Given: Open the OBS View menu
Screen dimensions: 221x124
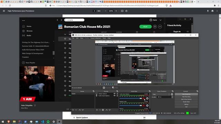Looking at the screenshot, I should click(x=81, y=38).
